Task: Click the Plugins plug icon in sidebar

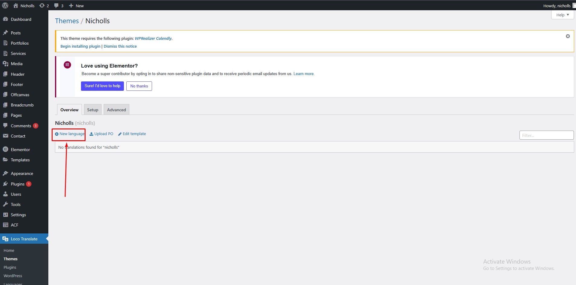Action: click(5, 184)
